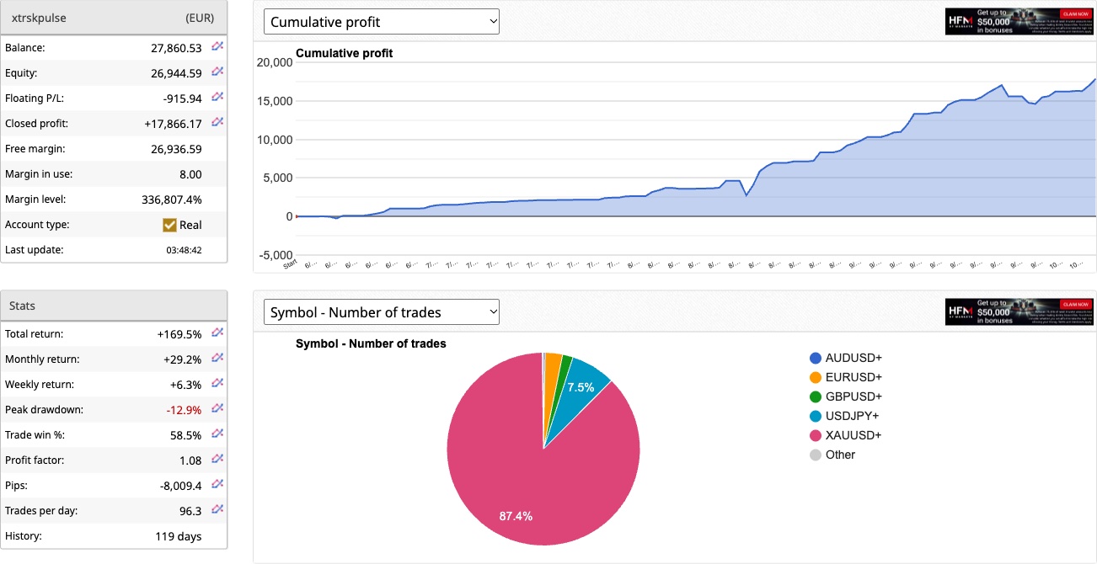The image size is (1097, 564).
Task: Click the Cumulative profit chart title
Action: (344, 53)
